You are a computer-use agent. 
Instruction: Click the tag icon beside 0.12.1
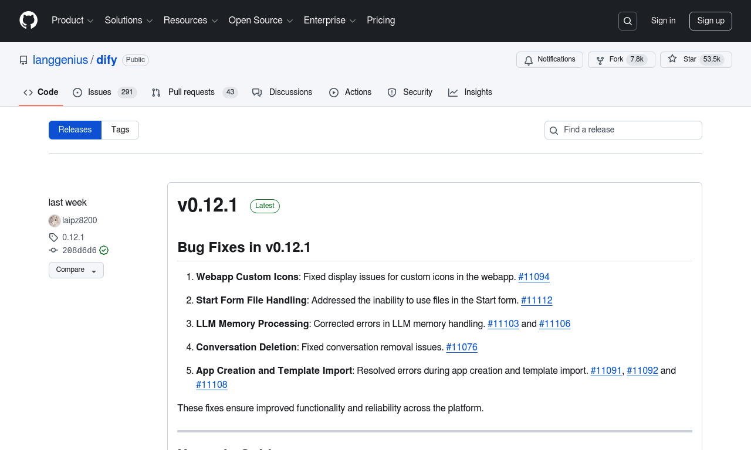tap(53, 238)
